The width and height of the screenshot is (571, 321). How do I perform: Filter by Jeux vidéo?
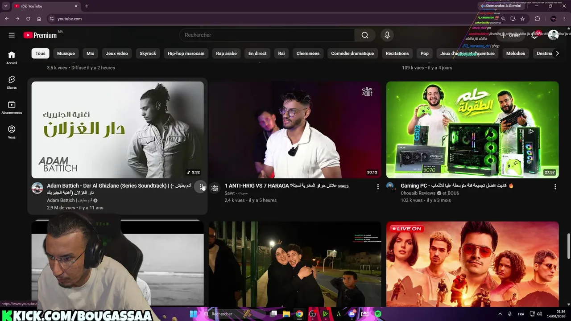[x=117, y=53]
